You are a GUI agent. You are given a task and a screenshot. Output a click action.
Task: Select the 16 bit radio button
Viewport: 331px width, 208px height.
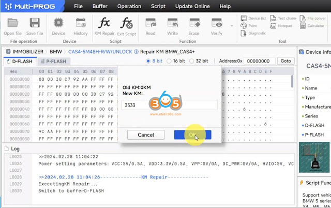pyautogui.click(x=169, y=61)
